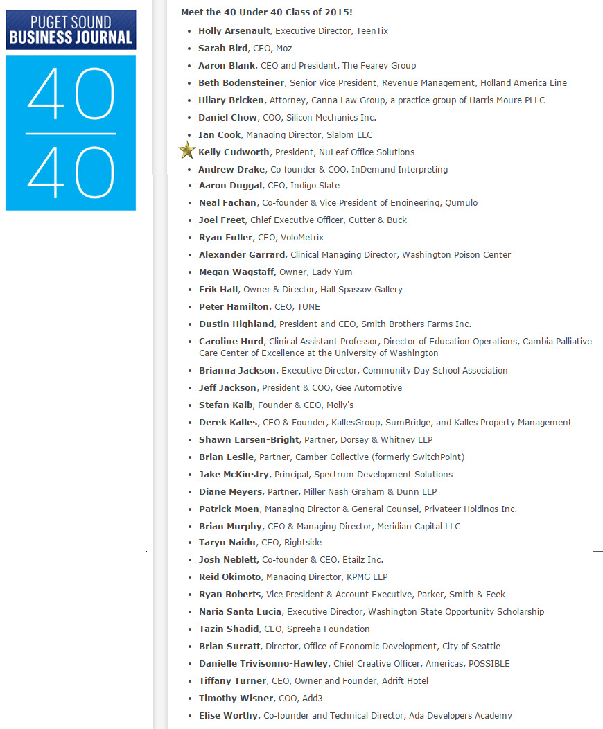
Task: Click the Shawn Larsen-Bright entry
Action: (x=315, y=440)
